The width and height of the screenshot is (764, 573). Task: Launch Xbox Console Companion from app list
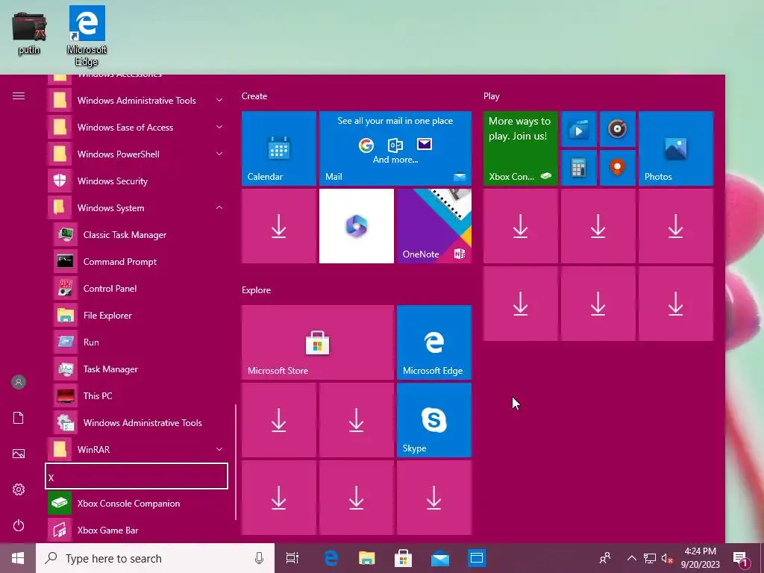coord(137,504)
